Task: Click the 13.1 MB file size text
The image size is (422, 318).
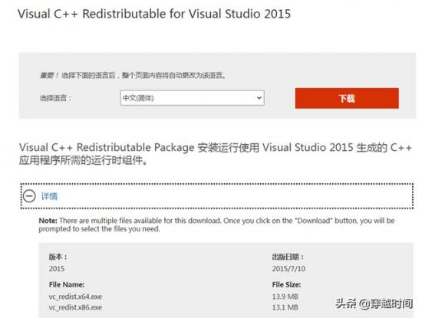Action: (285, 307)
